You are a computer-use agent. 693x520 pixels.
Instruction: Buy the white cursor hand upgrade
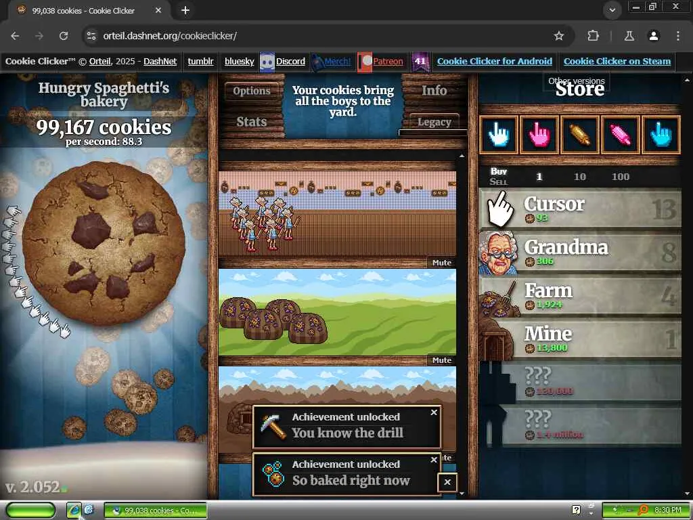[x=499, y=135]
